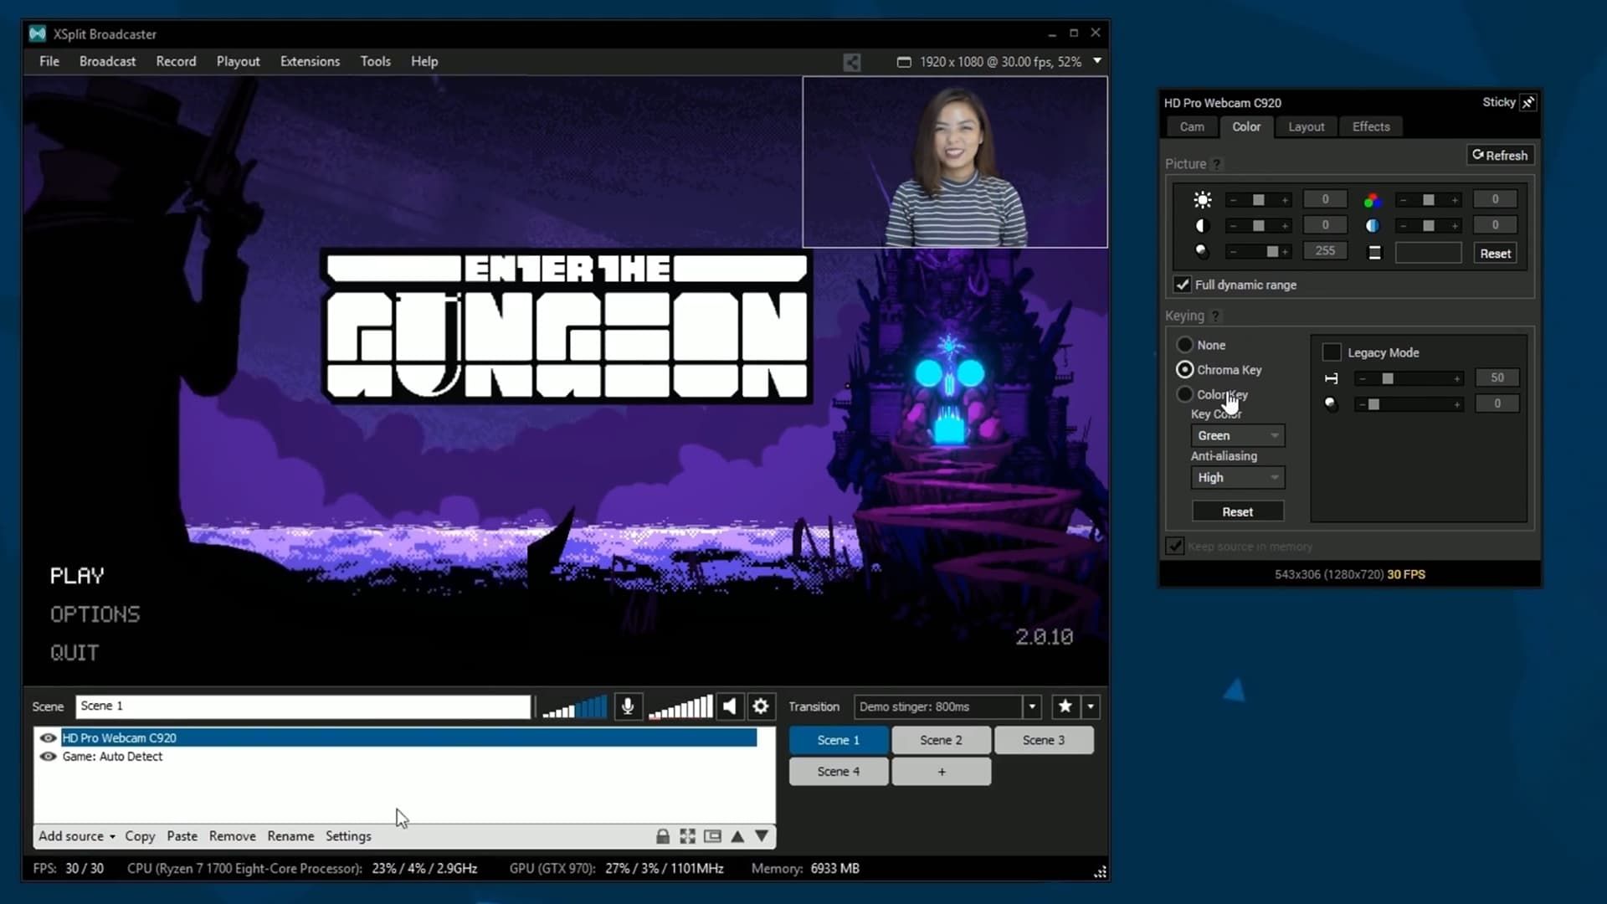Open the Demo stinger transition dropdown arrow
This screenshot has height=904, width=1607.
coord(1032,706)
